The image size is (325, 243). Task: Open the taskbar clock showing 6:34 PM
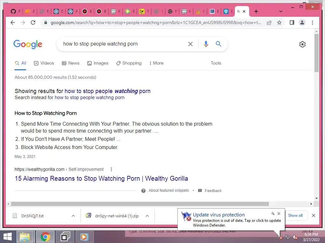pyautogui.click(x=311, y=237)
